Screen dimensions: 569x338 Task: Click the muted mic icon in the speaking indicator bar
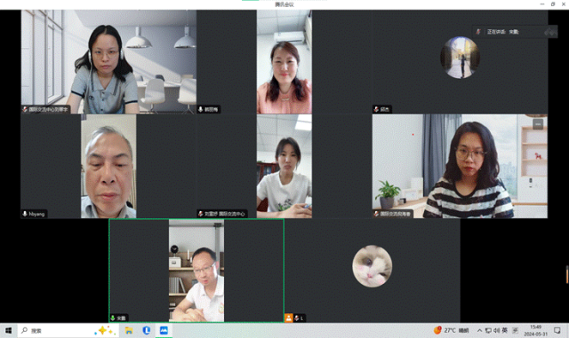pos(478,32)
